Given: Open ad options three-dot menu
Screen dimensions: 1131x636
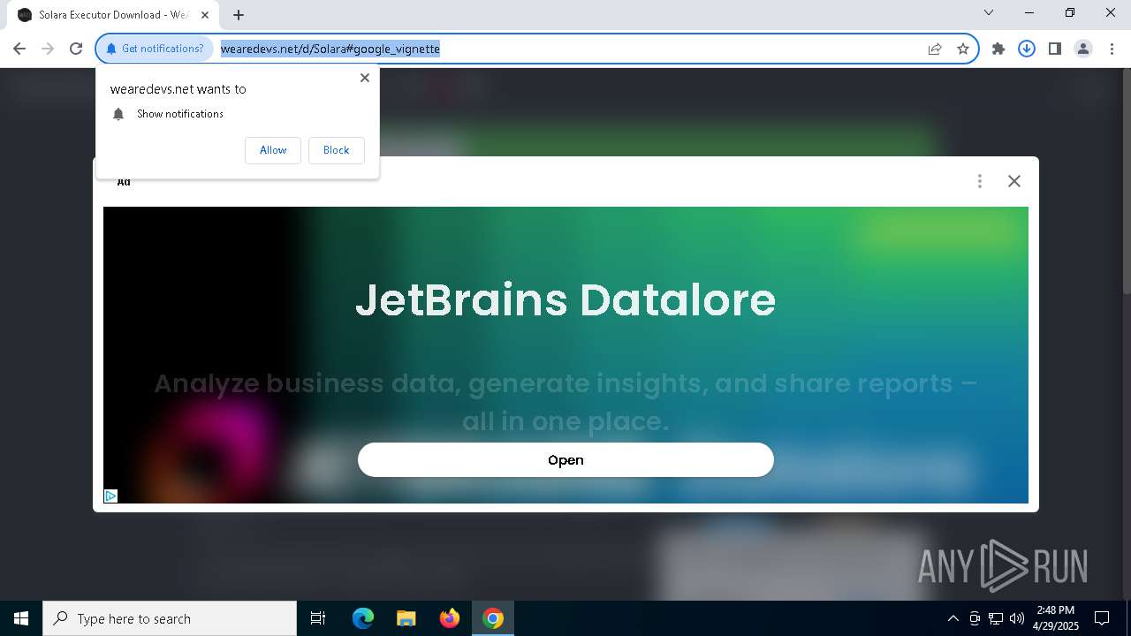Looking at the screenshot, I should click(980, 181).
